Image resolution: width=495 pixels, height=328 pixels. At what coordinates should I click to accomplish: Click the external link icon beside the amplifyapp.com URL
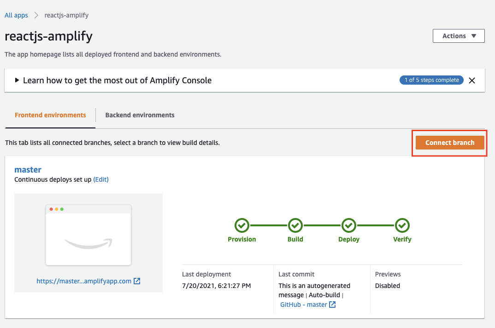pos(136,281)
